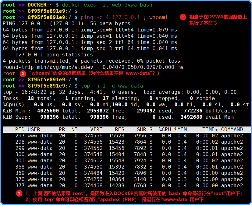
Task: Click the 'load average: 0.00, 0.00, 0.00' text
Action: tap(190, 92)
